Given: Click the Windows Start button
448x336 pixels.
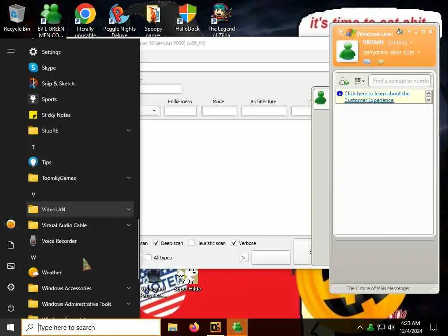Looking at the screenshot, I should 10,327.
